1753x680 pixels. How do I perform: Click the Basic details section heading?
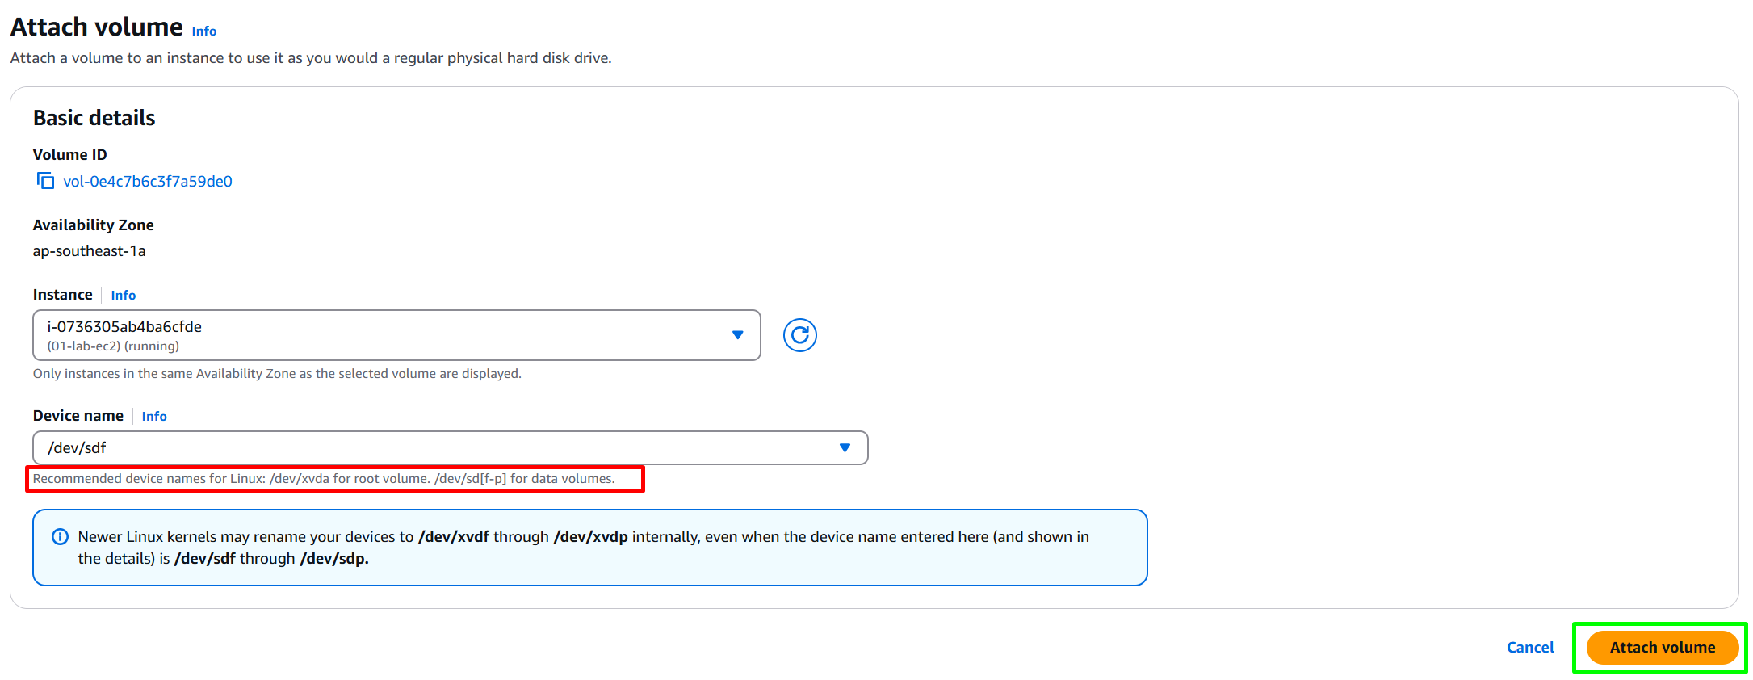[x=94, y=118]
